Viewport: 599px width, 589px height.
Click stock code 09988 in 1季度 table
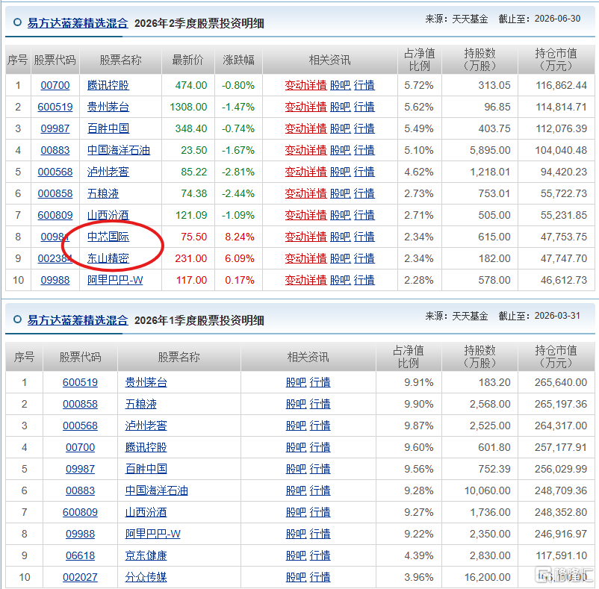coord(80,534)
